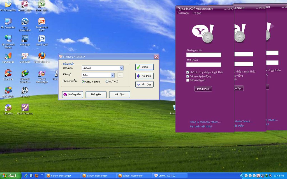Viewport: 287px width, 179px height.
Task: Open Đăng ký tài khoản Yahoo! link in front window
Action: 205,122
